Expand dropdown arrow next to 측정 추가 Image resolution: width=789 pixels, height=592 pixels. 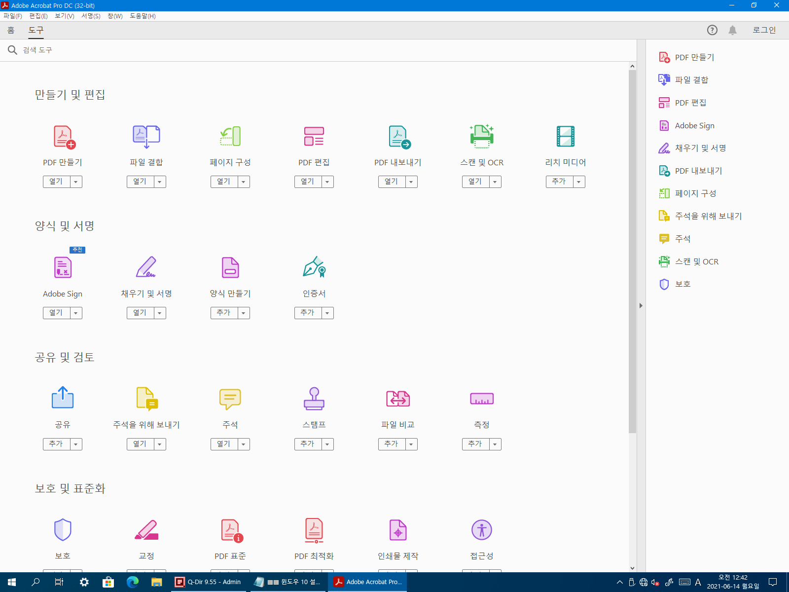pyautogui.click(x=495, y=444)
